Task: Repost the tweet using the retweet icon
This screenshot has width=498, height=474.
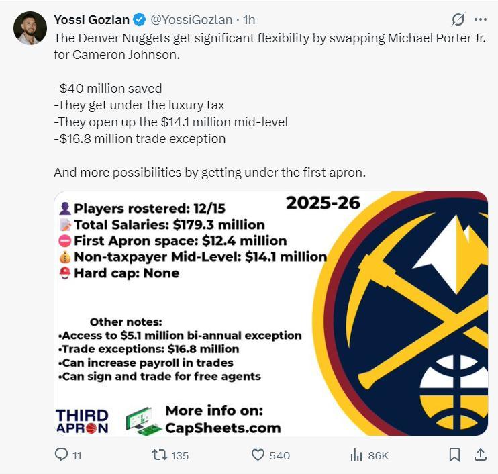Action: [x=159, y=455]
